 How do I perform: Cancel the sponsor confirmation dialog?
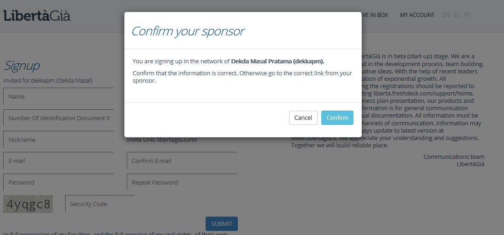tap(303, 117)
